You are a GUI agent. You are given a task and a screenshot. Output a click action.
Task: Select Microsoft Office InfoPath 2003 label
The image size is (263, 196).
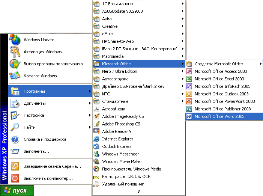click(222, 86)
